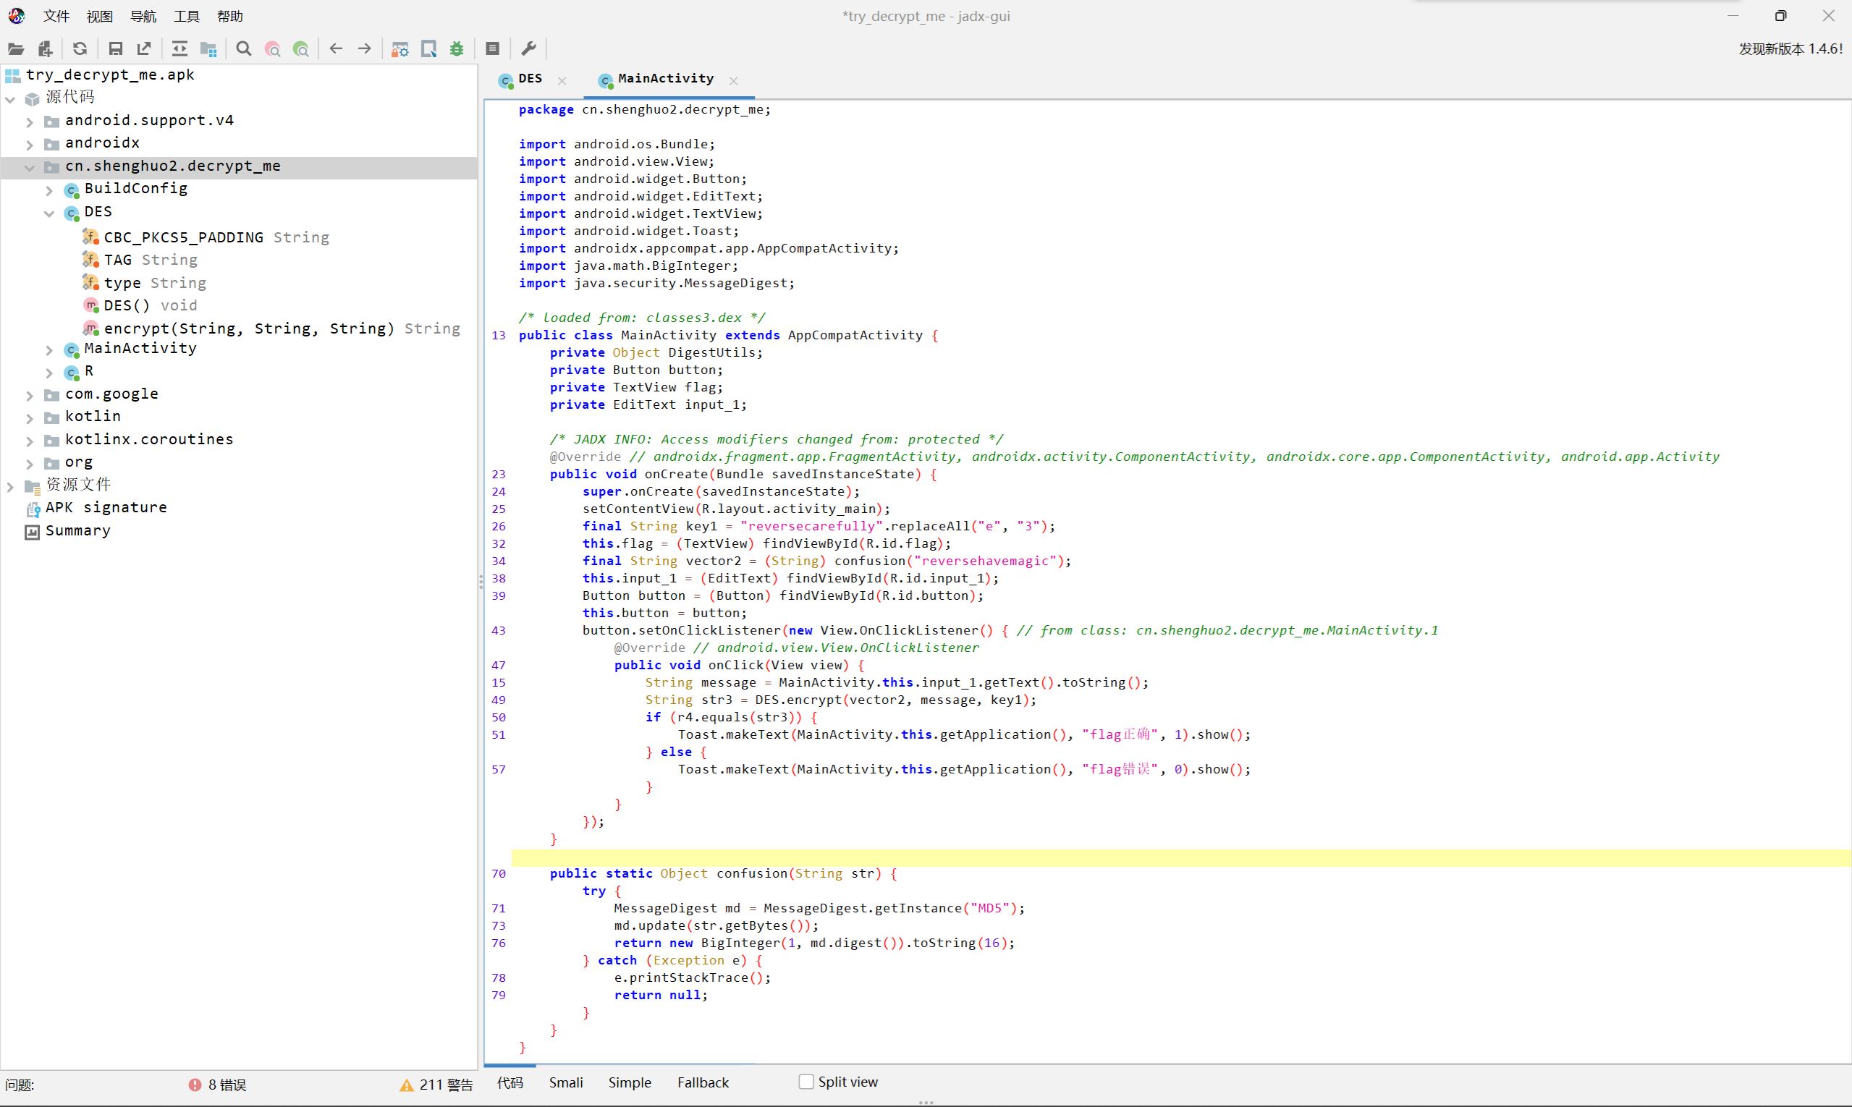Click the add files toolbar icon

pyautogui.click(x=46, y=49)
